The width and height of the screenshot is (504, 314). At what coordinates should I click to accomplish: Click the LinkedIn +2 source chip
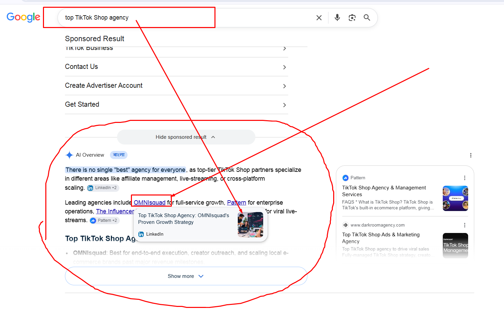103,188
